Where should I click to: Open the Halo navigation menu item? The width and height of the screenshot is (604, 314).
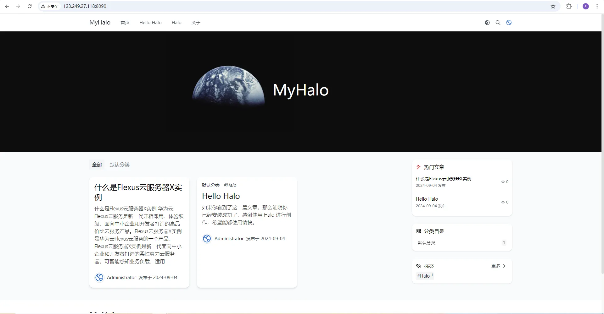[176, 23]
